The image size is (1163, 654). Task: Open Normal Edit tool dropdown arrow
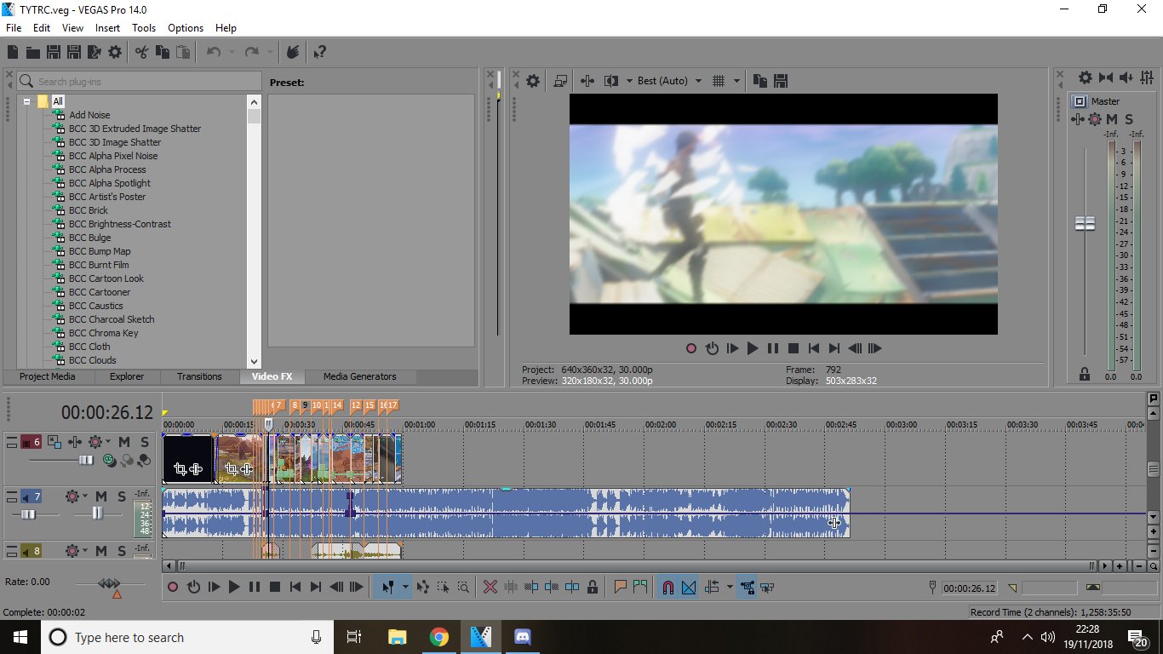pyautogui.click(x=405, y=587)
